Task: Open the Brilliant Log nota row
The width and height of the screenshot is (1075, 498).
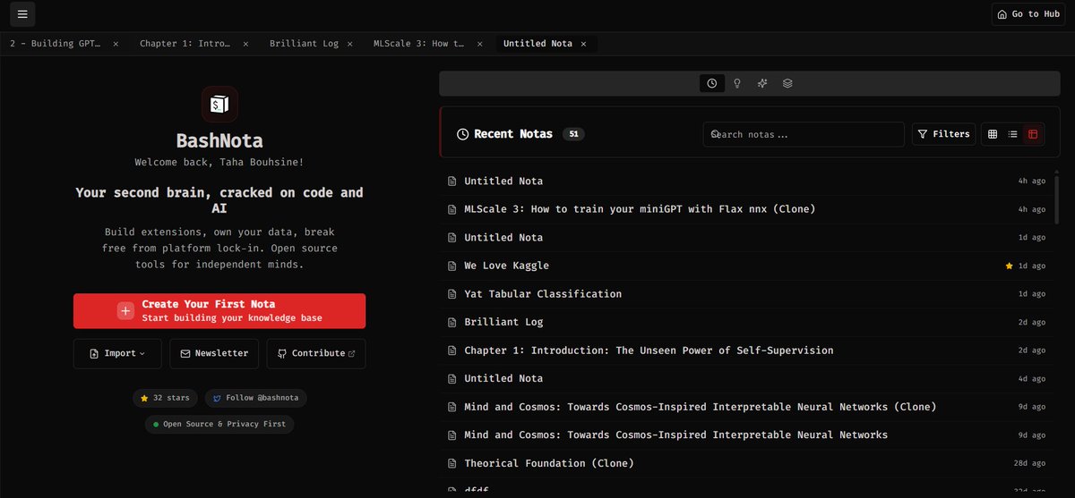Action: [746, 322]
